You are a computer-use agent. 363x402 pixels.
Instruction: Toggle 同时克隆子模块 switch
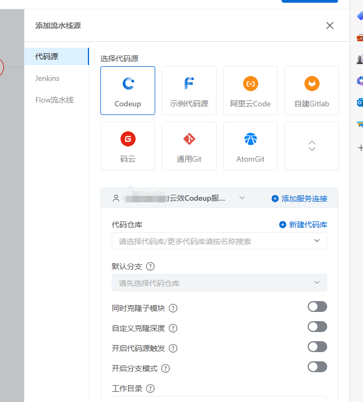(x=317, y=307)
